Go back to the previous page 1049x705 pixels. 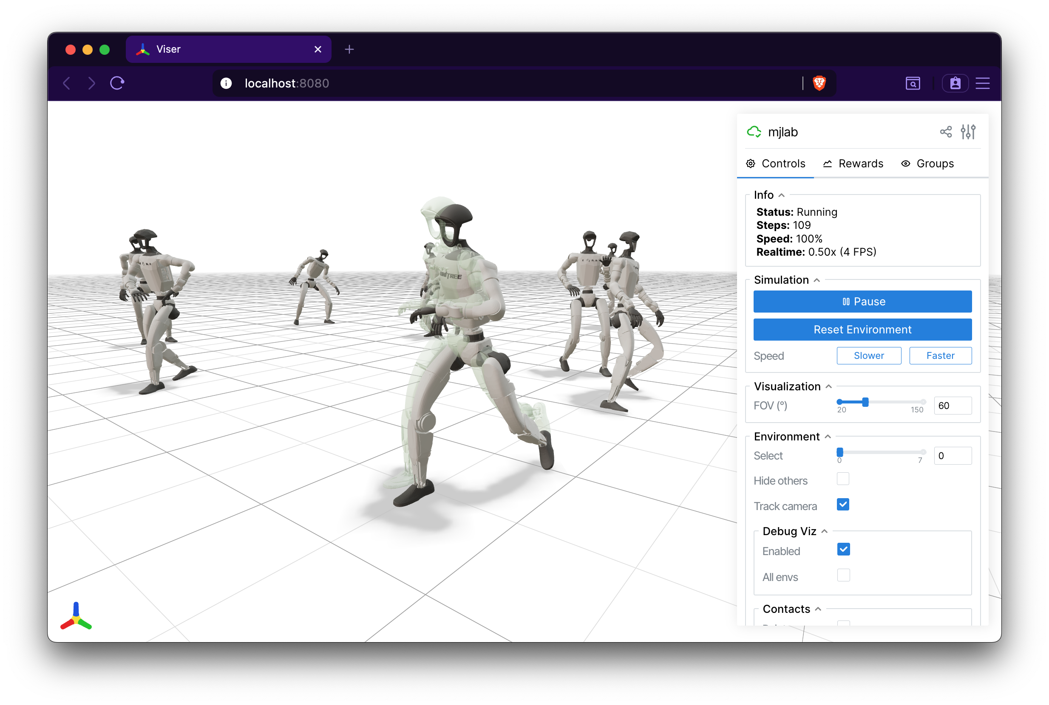pyautogui.click(x=67, y=83)
